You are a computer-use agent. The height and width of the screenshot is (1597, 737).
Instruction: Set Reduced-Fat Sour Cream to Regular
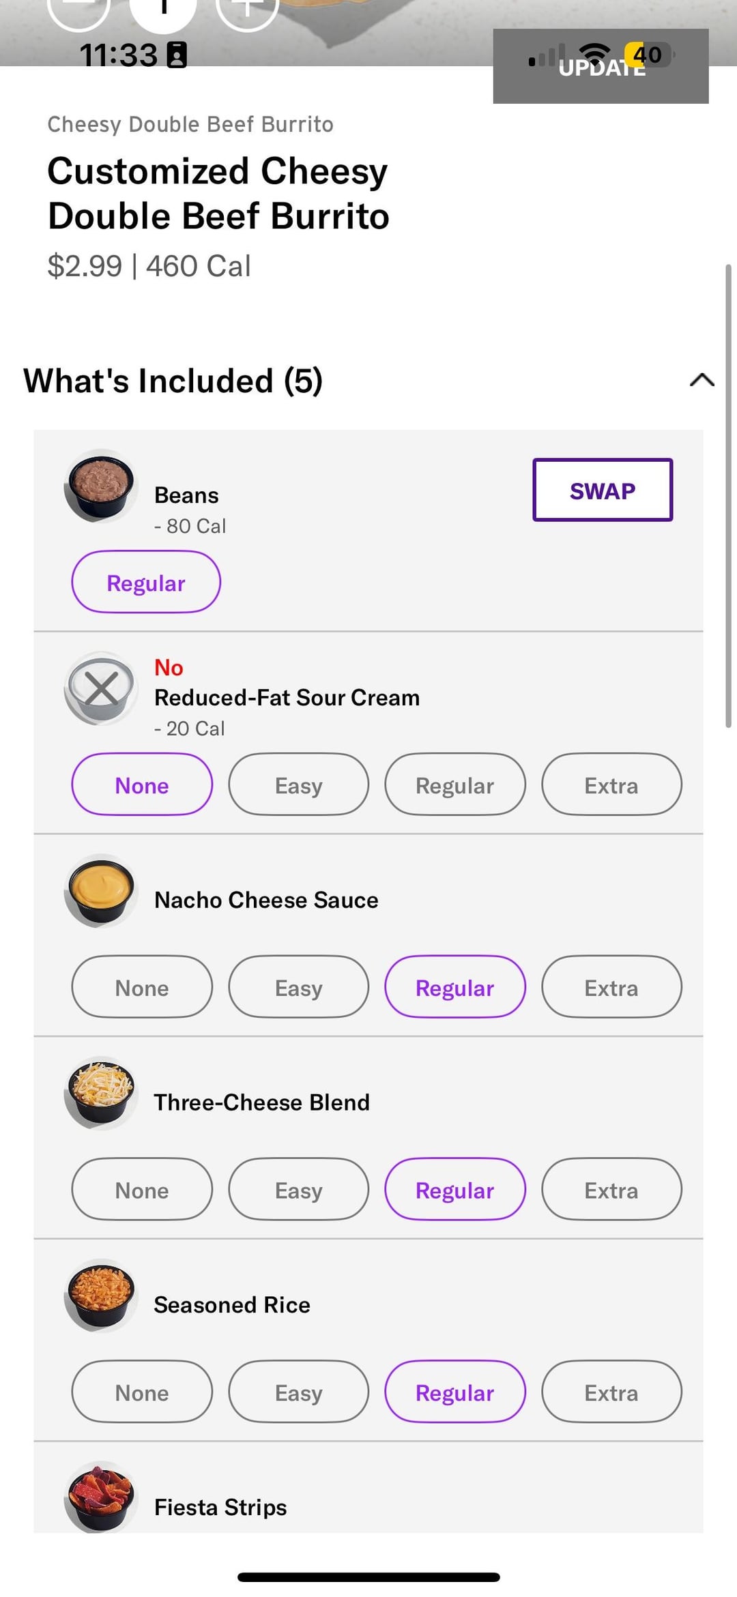pyautogui.click(x=454, y=785)
